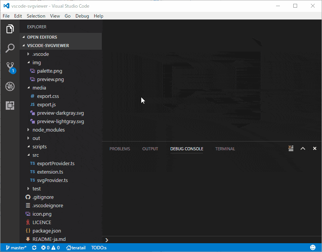Open preview-darkgray.svg file name
This screenshot has width=322, height=252.
60,113
